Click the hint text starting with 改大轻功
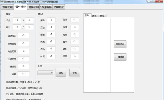Viewport: 164px width, 100px height. [24, 94]
